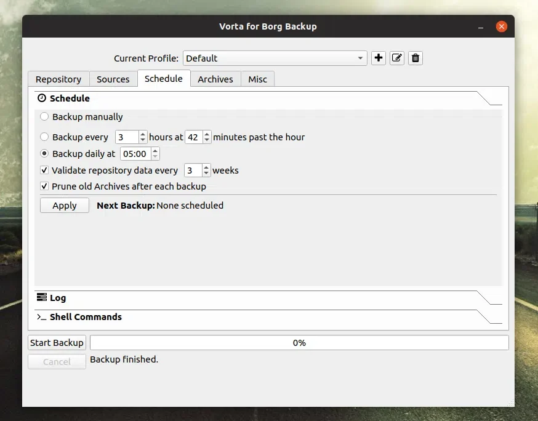Screen dimensions: 538x421
Task: Close the Vorta window
Action: tap(502, 26)
